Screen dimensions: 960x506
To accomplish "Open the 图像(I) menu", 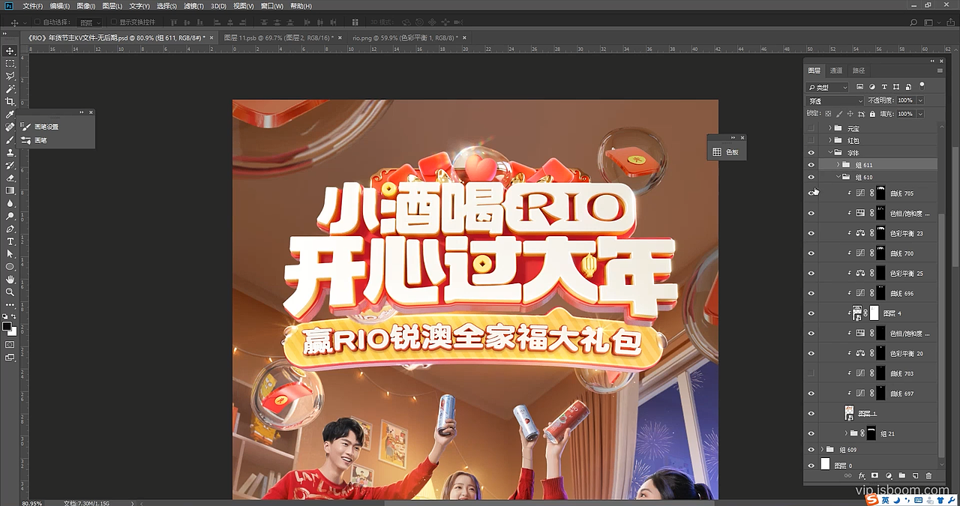I will pyautogui.click(x=87, y=6).
